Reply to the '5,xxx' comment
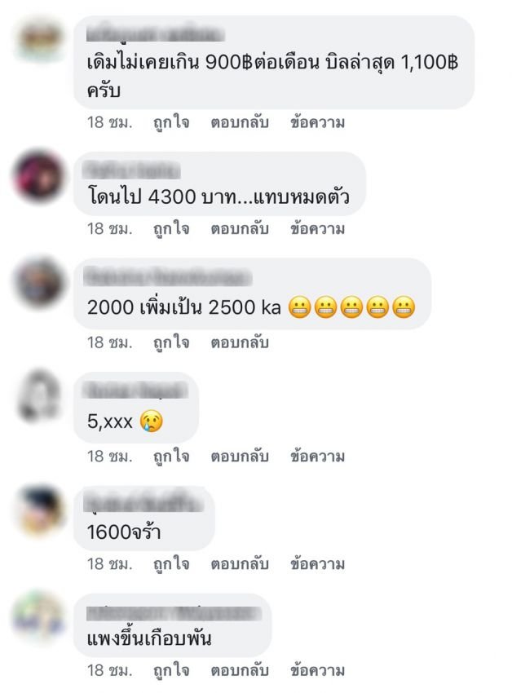Viewport: 512px width, 693px height. 239,456
